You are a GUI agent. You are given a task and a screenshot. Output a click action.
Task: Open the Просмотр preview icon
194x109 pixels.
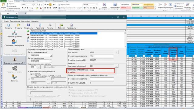pyautogui.click(x=40, y=25)
